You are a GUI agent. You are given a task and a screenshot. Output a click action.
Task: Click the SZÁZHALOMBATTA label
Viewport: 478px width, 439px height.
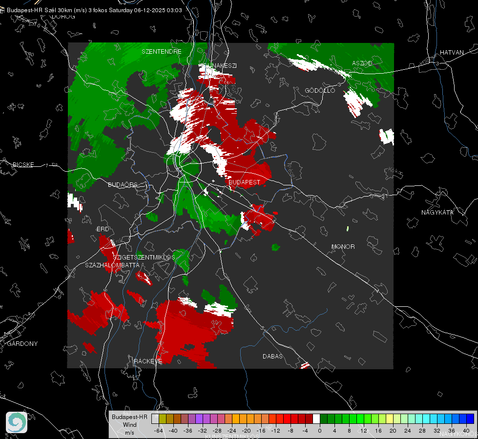point(112,265)
